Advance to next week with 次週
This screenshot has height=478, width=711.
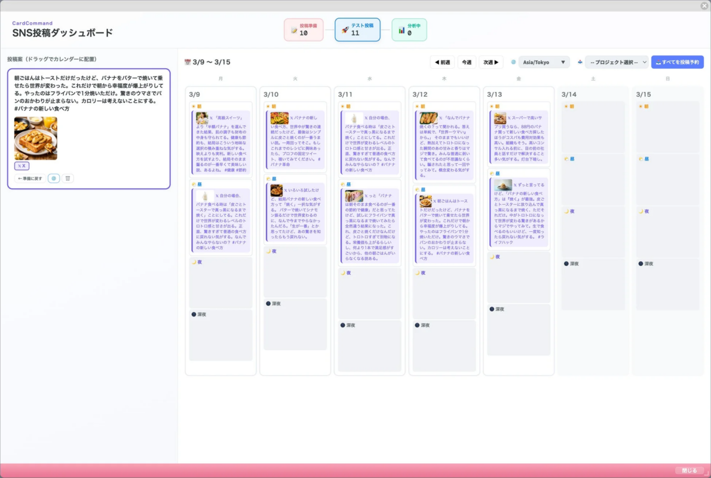click(491, 62)
